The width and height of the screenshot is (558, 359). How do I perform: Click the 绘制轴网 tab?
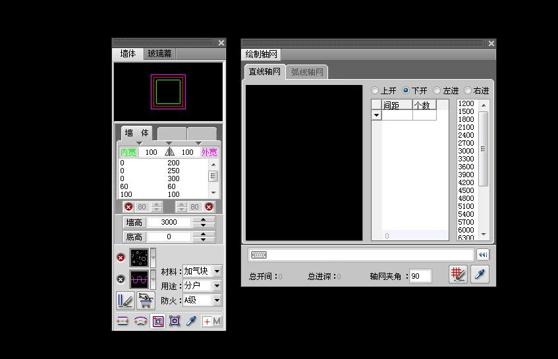point(261,54)
